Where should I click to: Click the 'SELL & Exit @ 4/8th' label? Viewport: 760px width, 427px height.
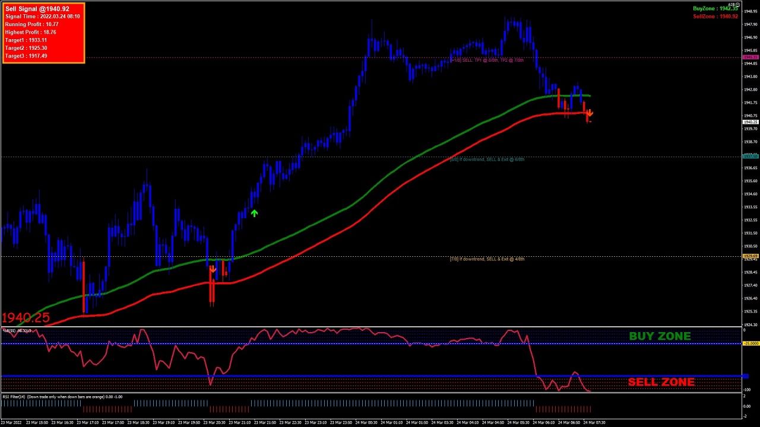(487, 259)
